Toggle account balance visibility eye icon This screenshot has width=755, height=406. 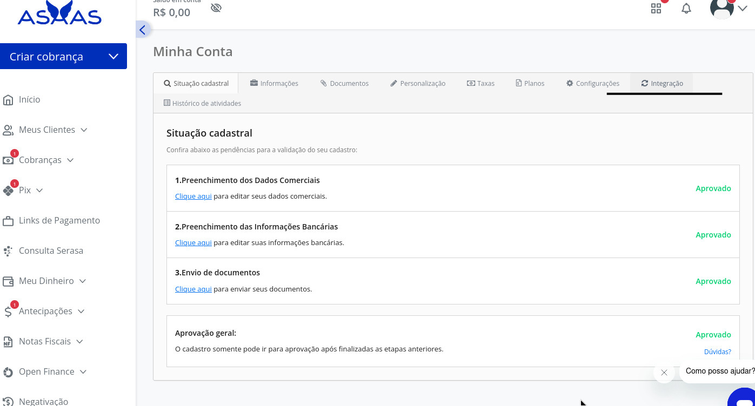[216, 8]
